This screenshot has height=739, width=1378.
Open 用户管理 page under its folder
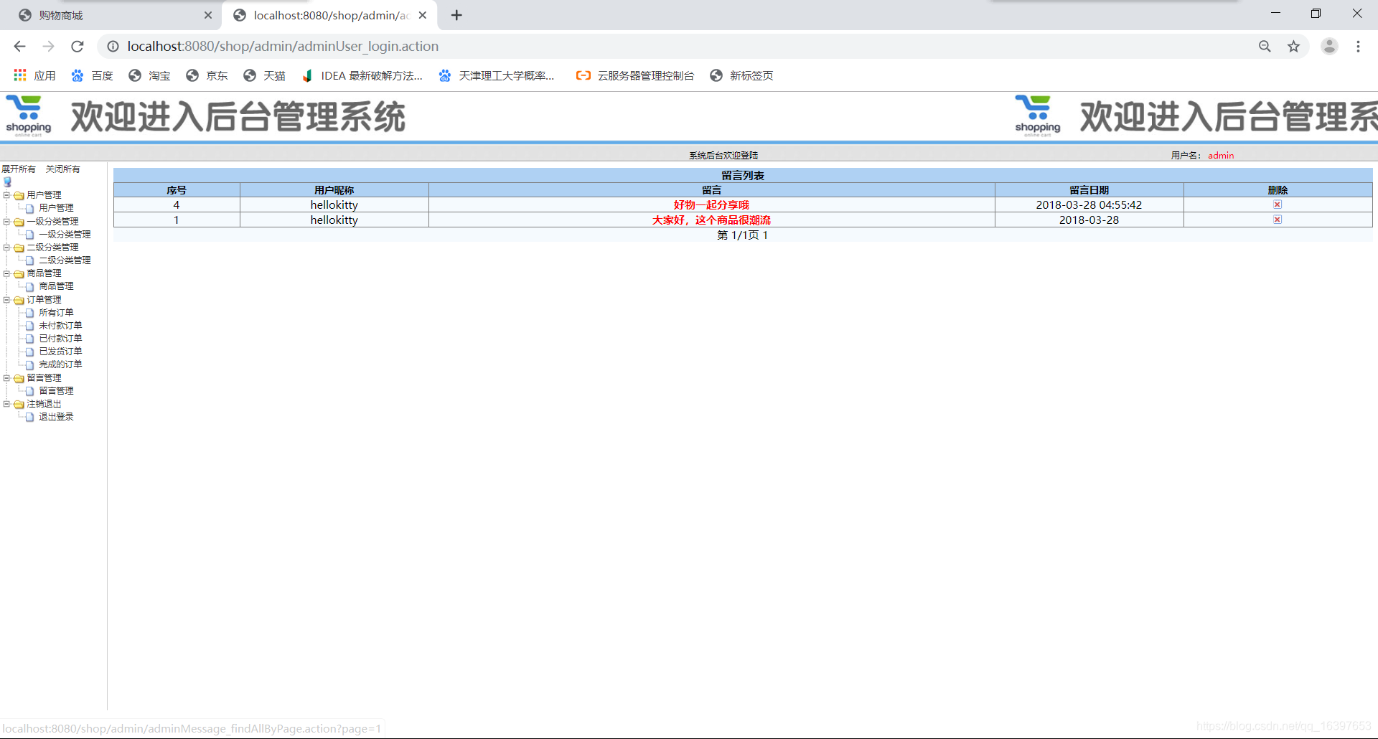point(56,208)
